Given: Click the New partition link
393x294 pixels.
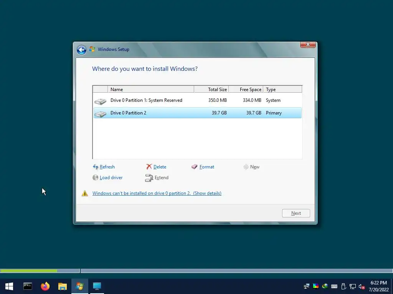Looking at the screenshot, I should [255, 167].
